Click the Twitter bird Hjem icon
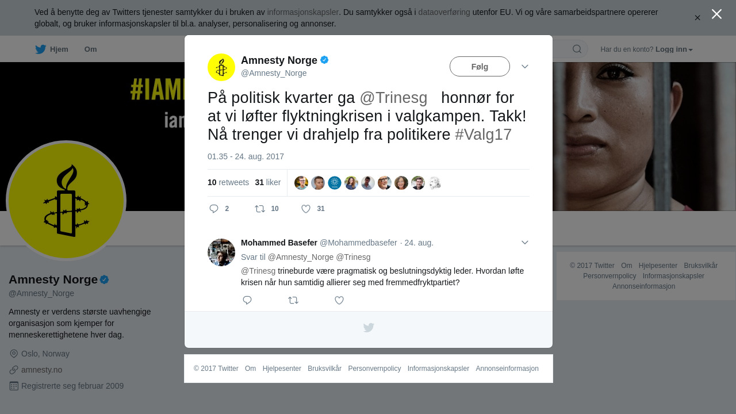Image resolution: width=736 pixels, height=414 pixels. pyautogui.click(x=40, y=49)
